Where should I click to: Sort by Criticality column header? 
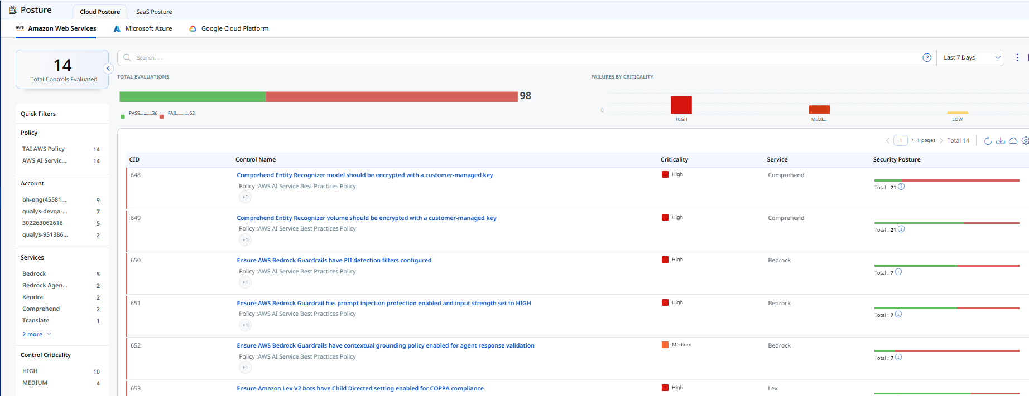click(674, 159)
